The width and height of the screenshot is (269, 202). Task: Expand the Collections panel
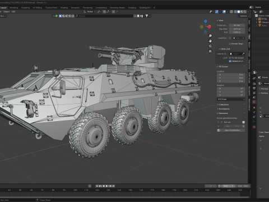(x=222, y=104)
